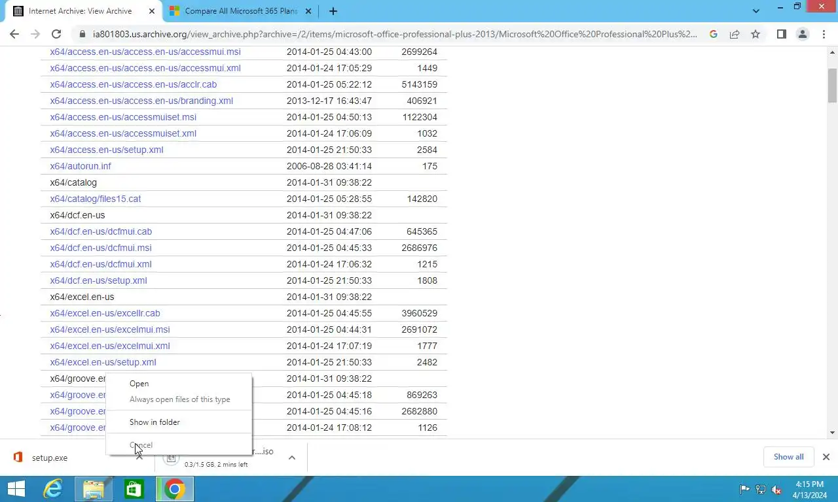Open the taskbar clock and date
Image resolution: width=838 pixels, height=502 pixels.
(809, 490)
